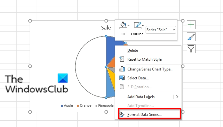
Task: Select the chart title Sale
Action: [x=106, y=28]
